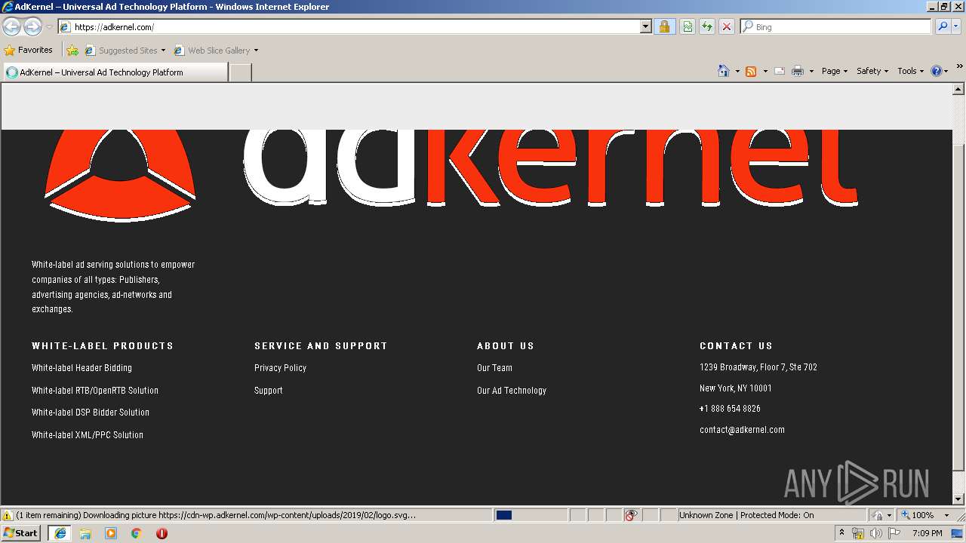Open the Page menu
This screenshot has height=543, width=966.
pos(835,71)
